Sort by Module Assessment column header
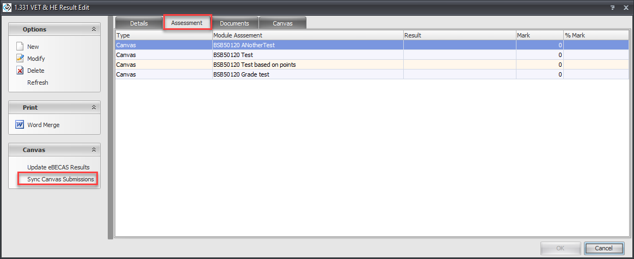The width and height of the screenshot is (634, 259). [307, 35]
